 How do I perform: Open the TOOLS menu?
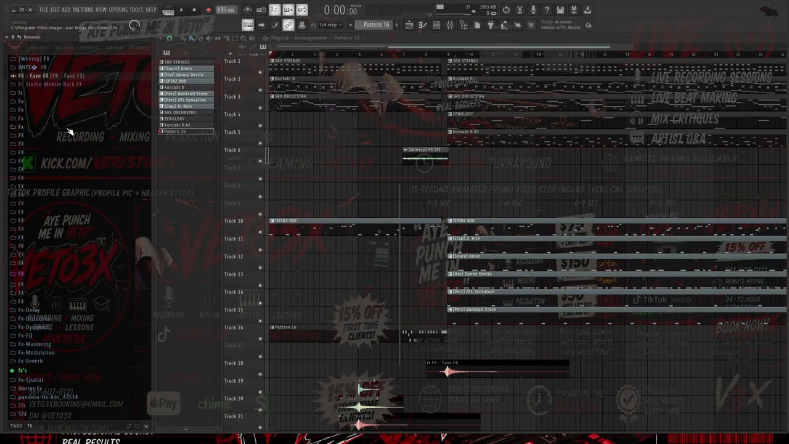pyautogui.click(x=136, y=10)
